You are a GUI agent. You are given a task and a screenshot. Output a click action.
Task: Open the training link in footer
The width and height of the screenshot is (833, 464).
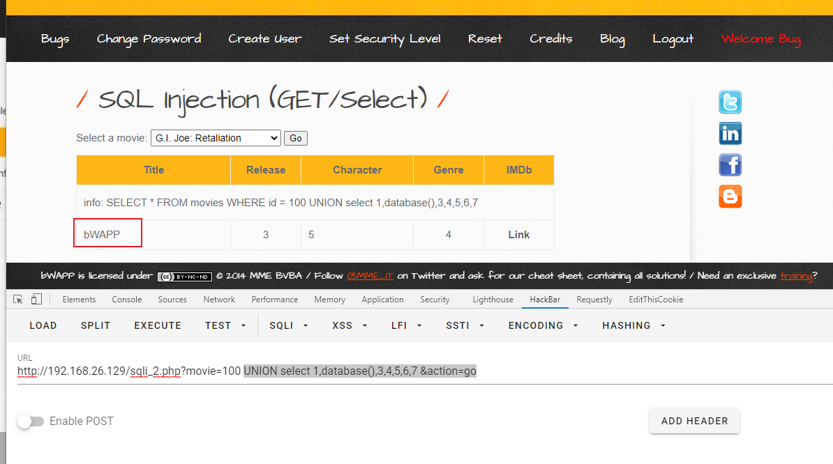click(796, 276)
